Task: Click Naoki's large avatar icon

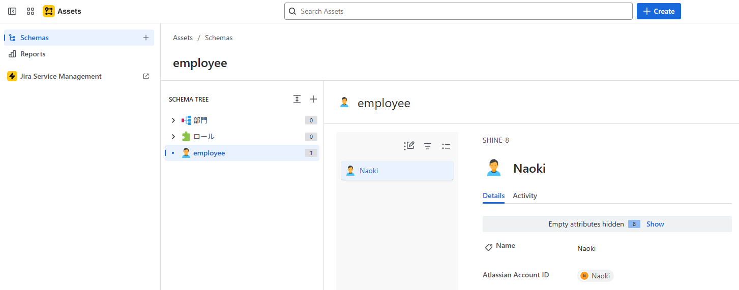Action: click(494, 168)
